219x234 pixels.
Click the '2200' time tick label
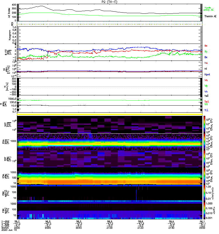[x=202, y=228]
